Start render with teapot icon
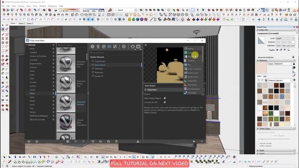Screen dimensions: 299x168 (133, 47)
